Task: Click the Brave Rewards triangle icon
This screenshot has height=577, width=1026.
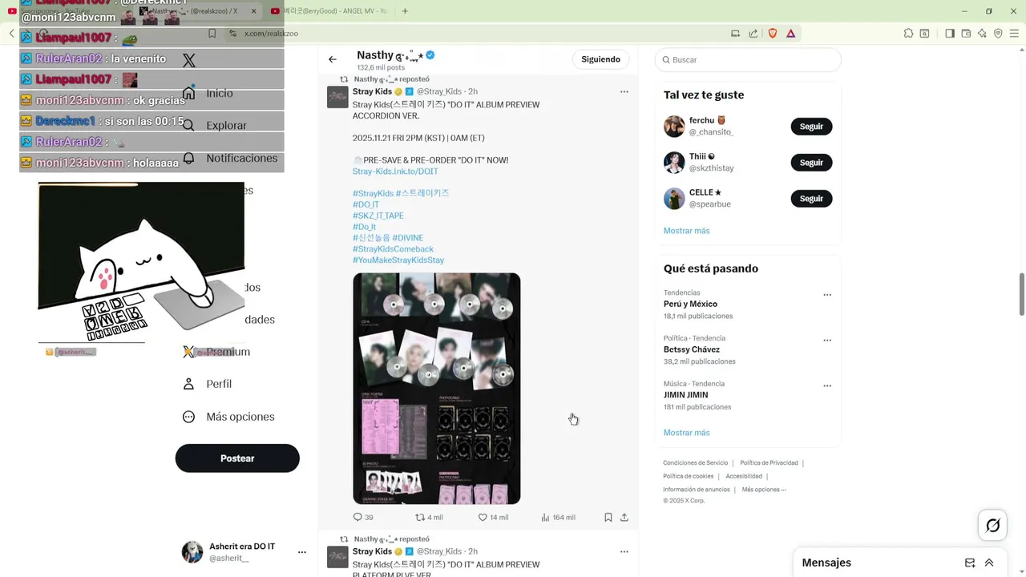Action: (790, 33)
